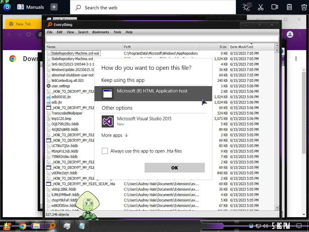Viewport: 309px width, 232px height.
Task: Select file 75fWRIXsNo.9ddb
Action: click(x=65, y=157)
